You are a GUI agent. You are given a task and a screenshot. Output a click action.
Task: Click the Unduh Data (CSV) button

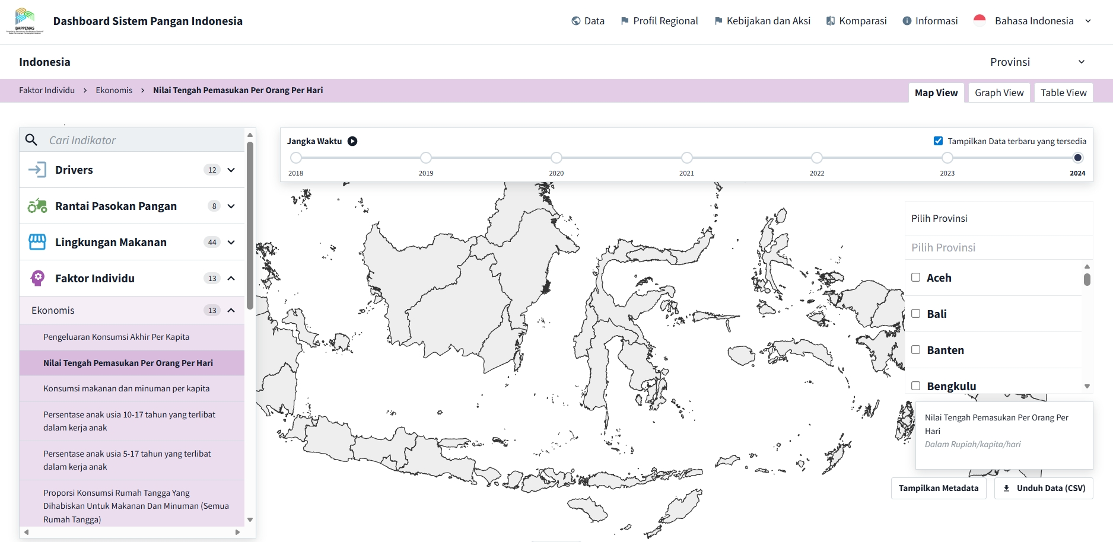(1044, 488)
